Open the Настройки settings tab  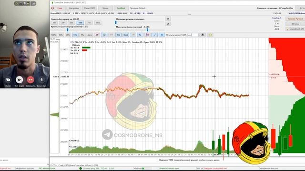pyautogui.click(x=74, y=8)
